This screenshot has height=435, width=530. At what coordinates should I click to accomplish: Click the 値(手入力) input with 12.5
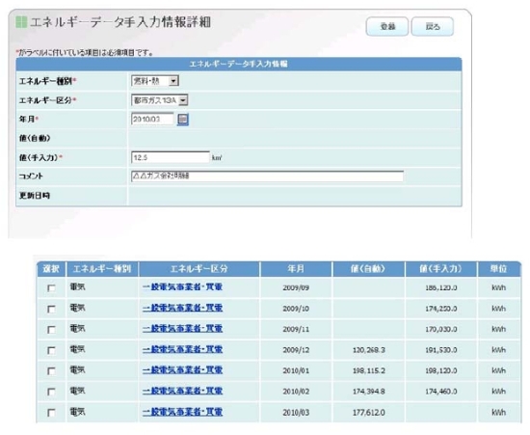click(x=171, y=157)
